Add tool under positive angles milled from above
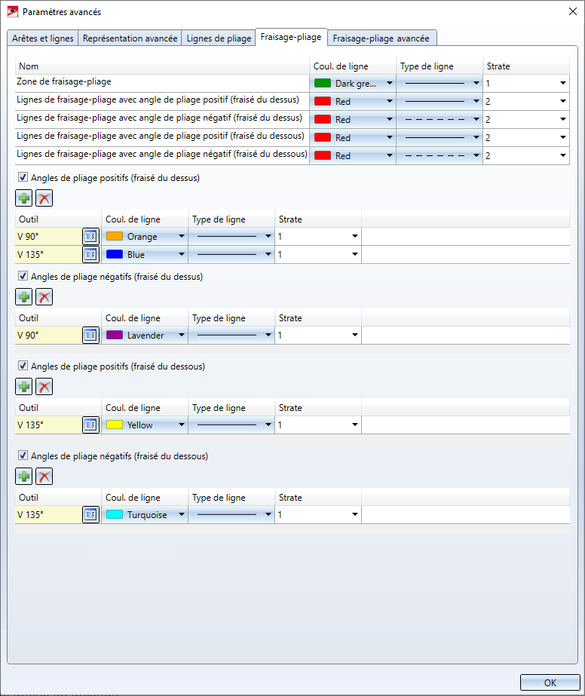The height and width of the screenshot is (696, 585). click(24, 199)
